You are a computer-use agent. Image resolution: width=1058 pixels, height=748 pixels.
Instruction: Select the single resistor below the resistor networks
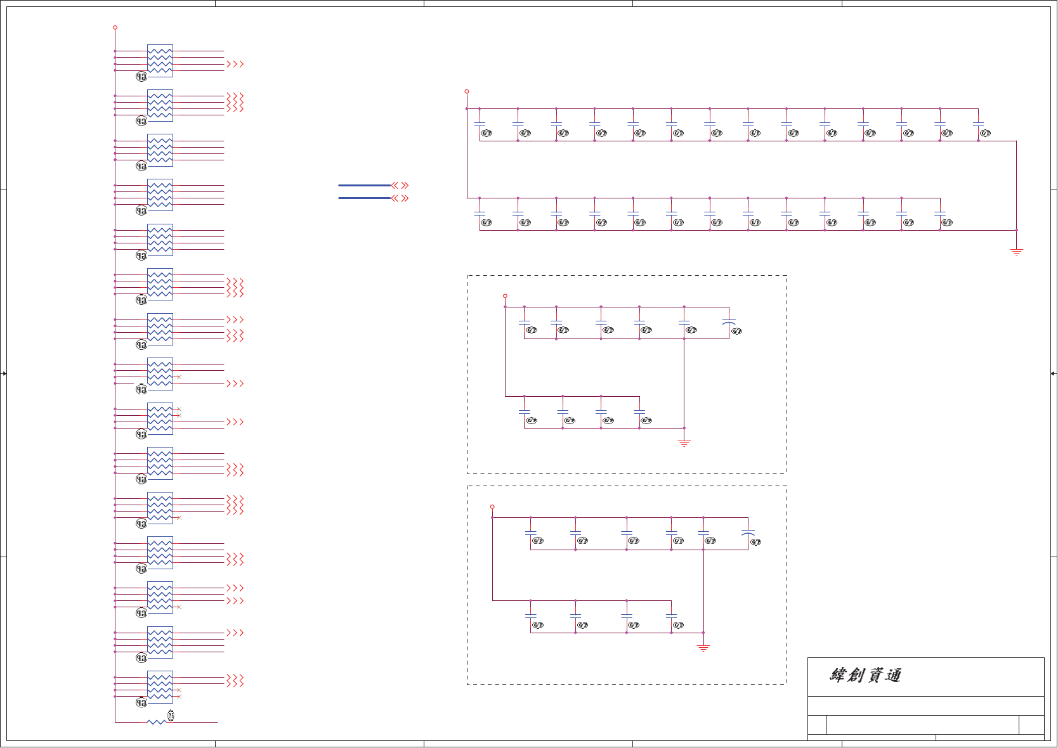[x=156, y=721]
